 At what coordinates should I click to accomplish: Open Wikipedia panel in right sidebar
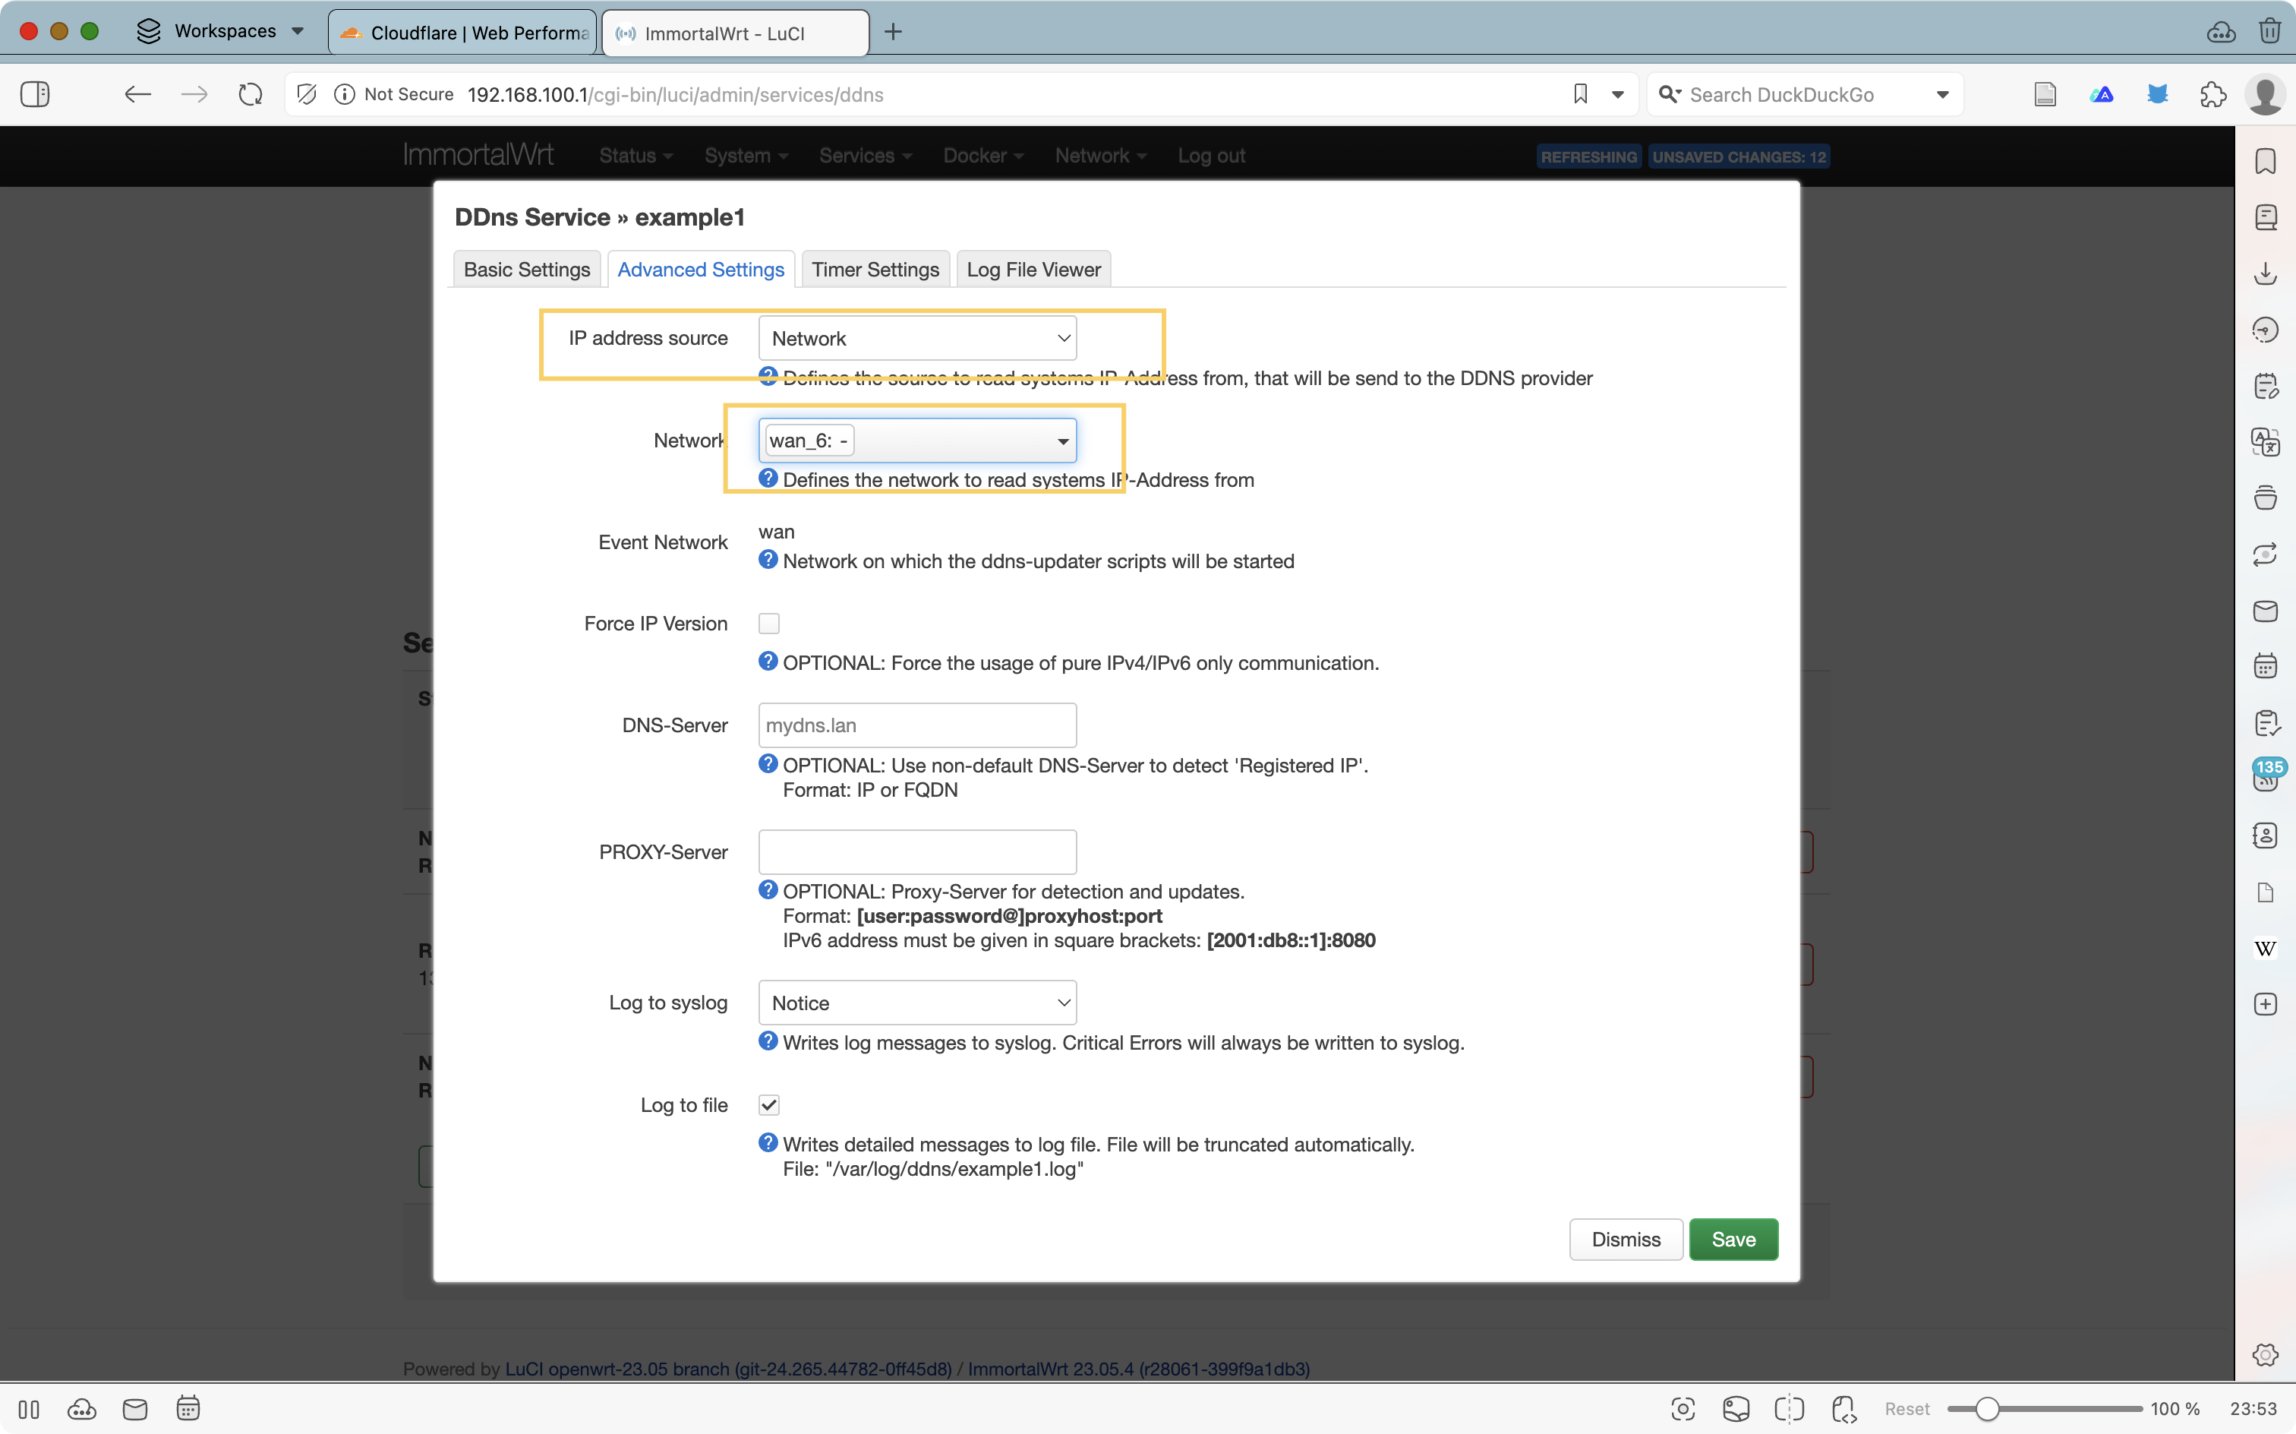point(2265,949)
